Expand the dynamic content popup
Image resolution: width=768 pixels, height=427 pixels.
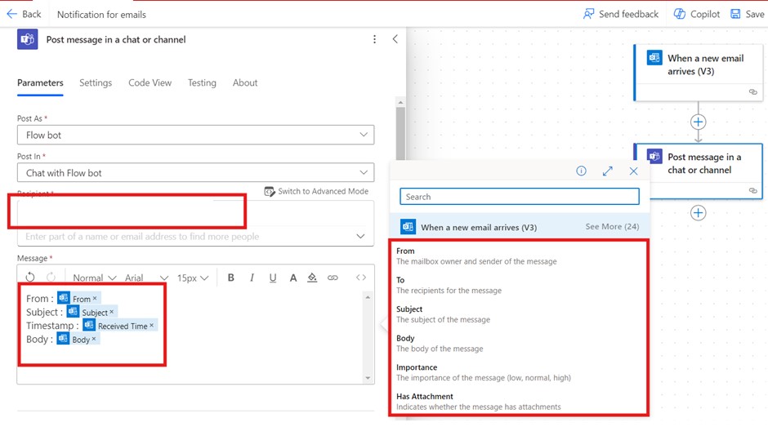tap(607, 171)
